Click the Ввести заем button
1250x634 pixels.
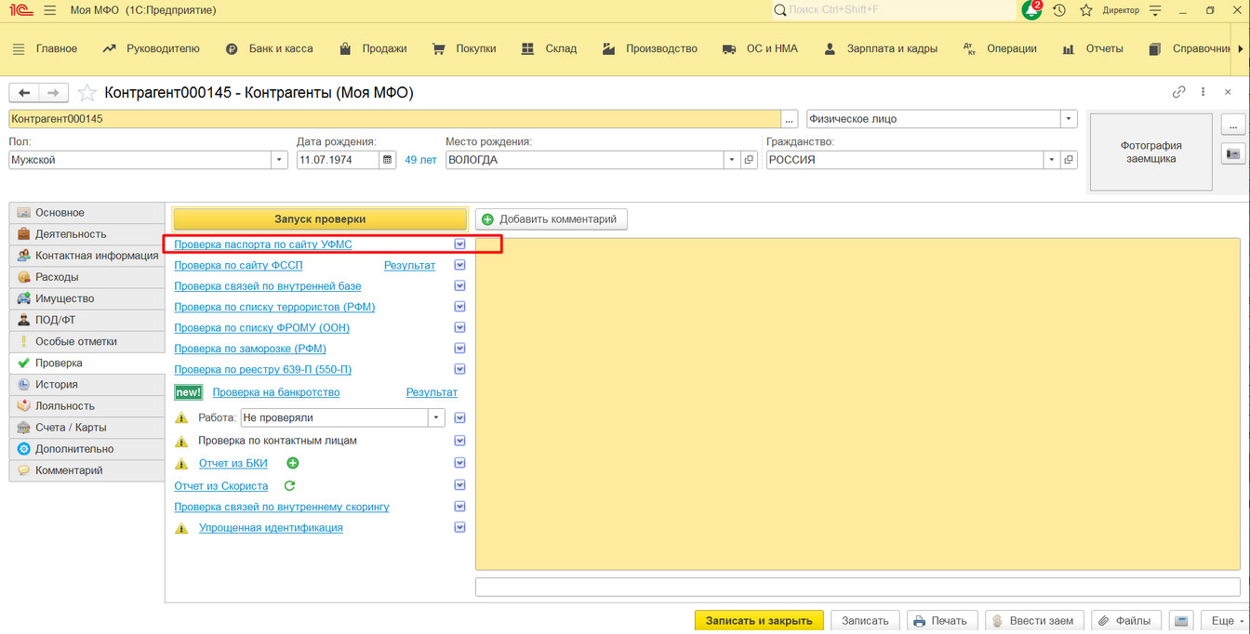(x=1032, y=621)
